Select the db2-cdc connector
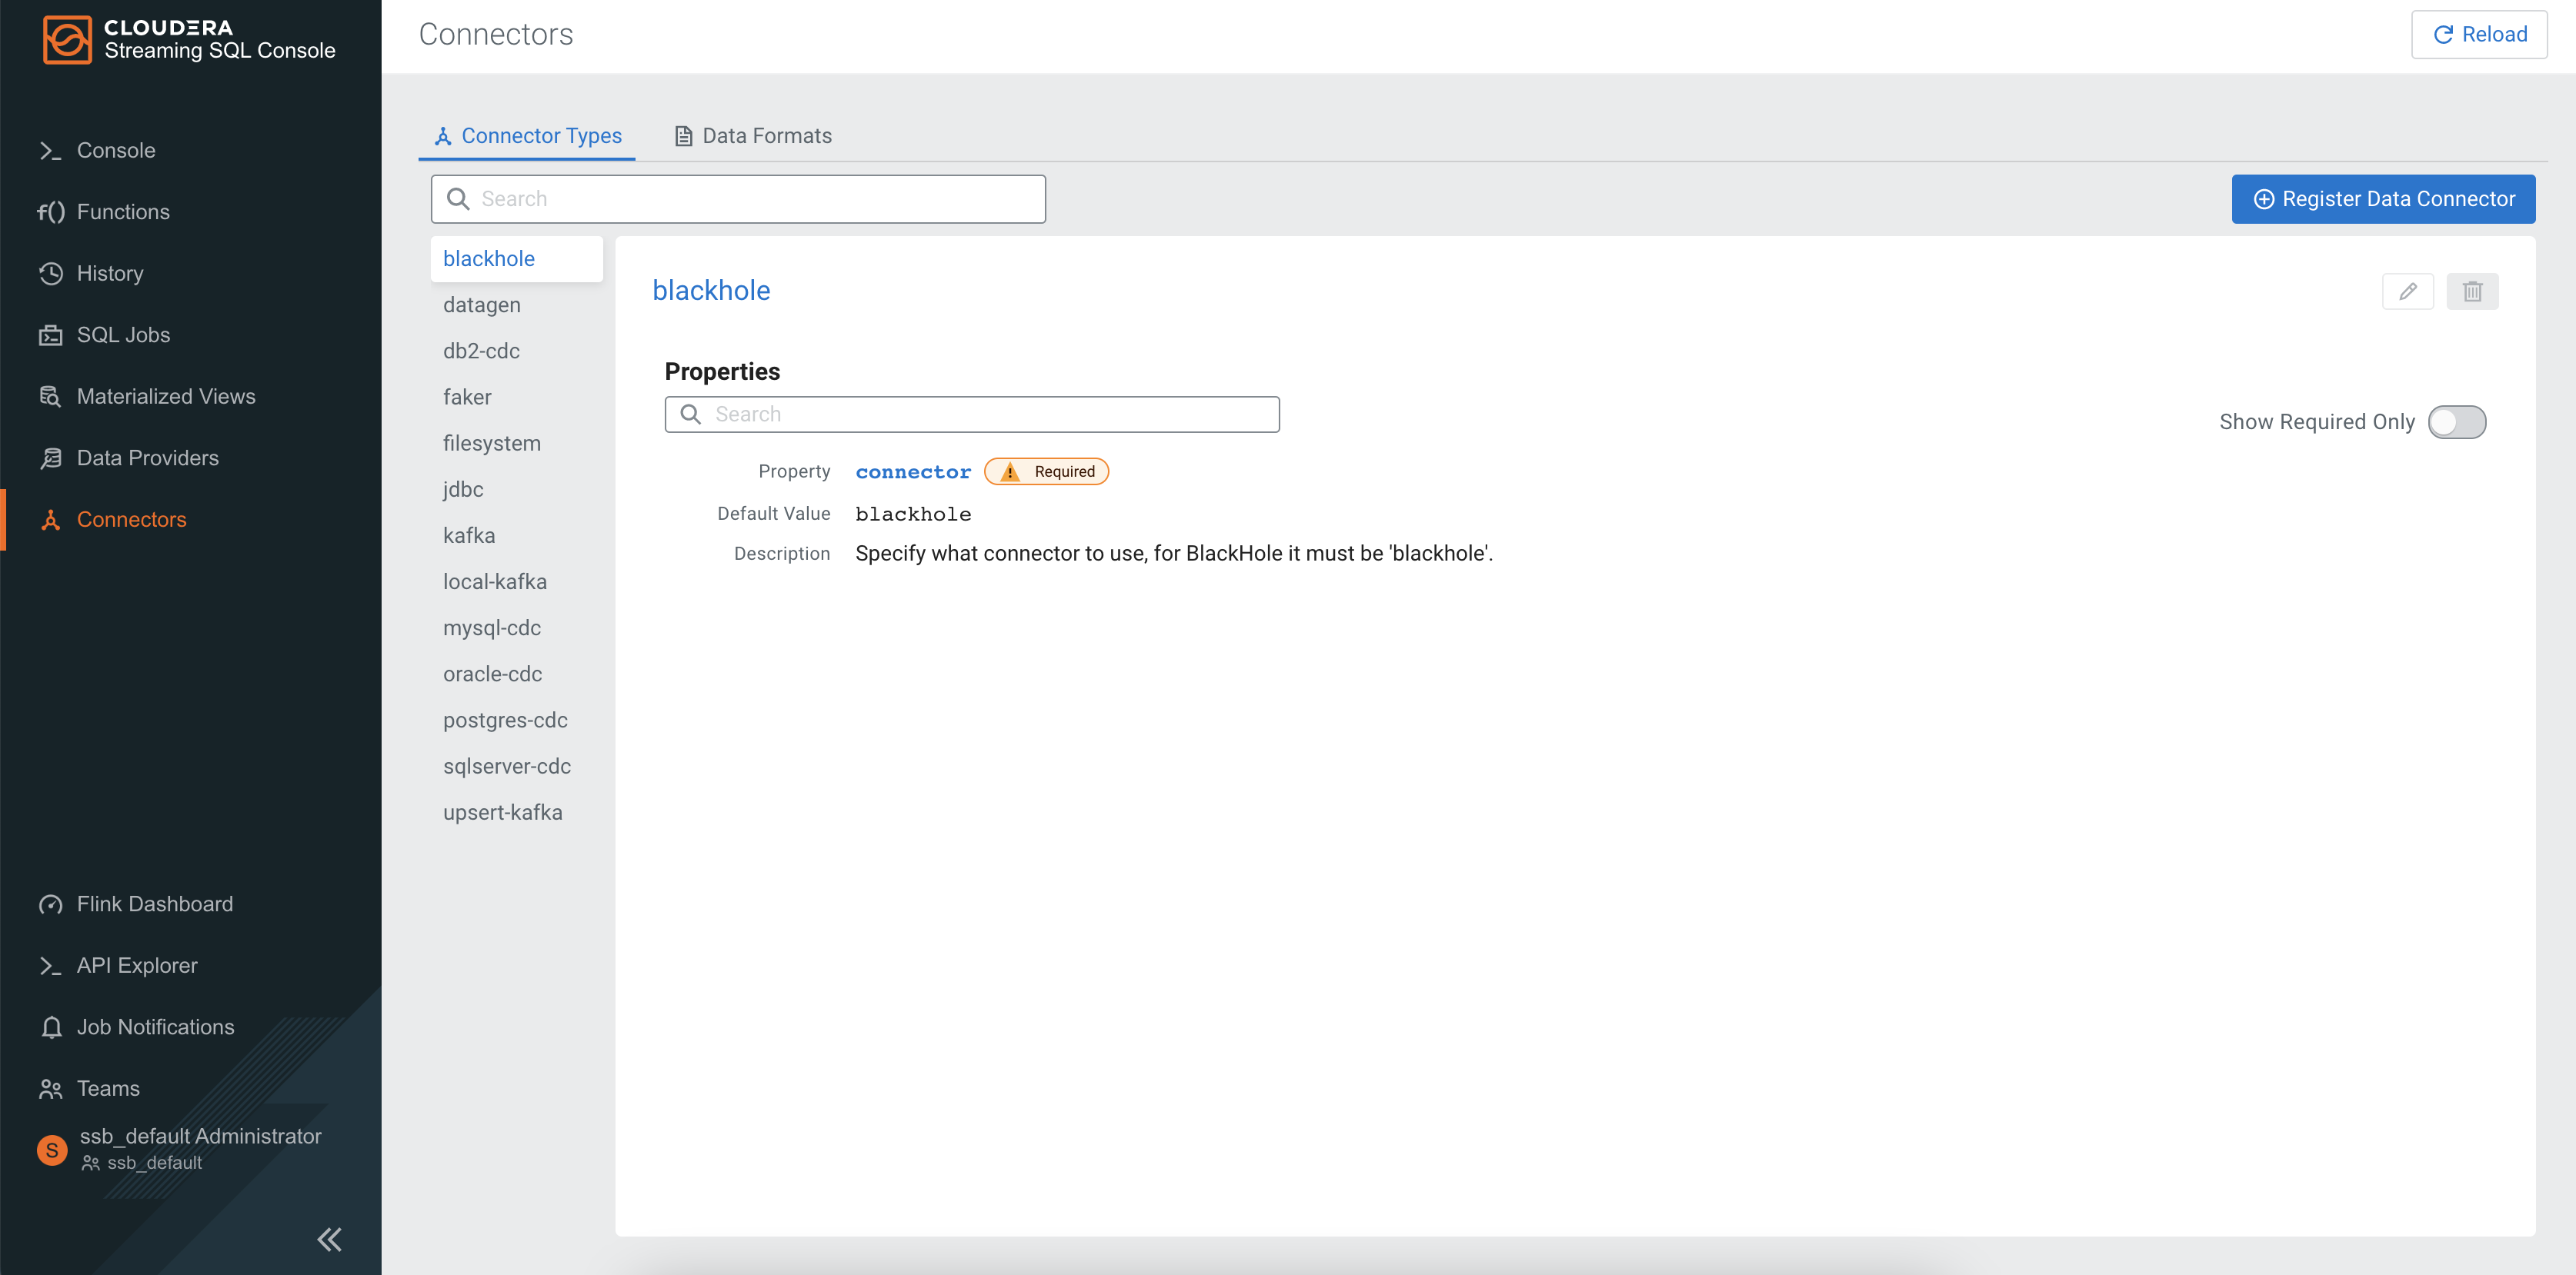Viewport: 2576px width, 1275px height. tap(516, 351)
